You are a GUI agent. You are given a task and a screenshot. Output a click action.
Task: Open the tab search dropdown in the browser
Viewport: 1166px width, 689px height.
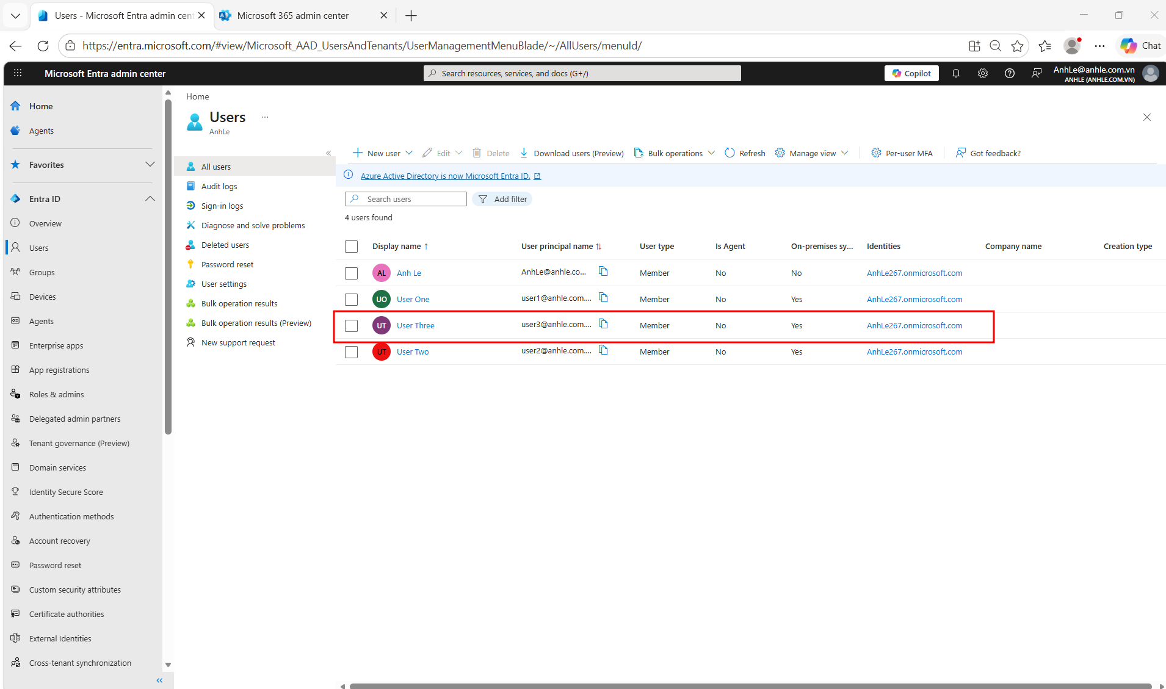click(x=15, y=15)
